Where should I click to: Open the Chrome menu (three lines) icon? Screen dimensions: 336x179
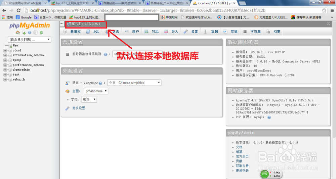coord(332,10)
